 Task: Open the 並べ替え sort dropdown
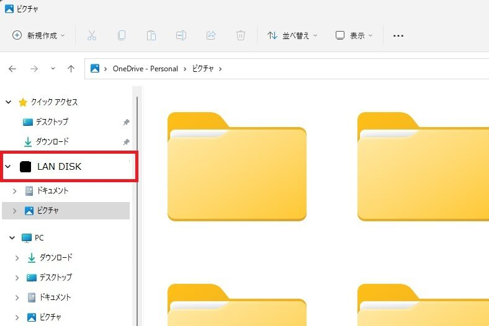click(292, 35)
